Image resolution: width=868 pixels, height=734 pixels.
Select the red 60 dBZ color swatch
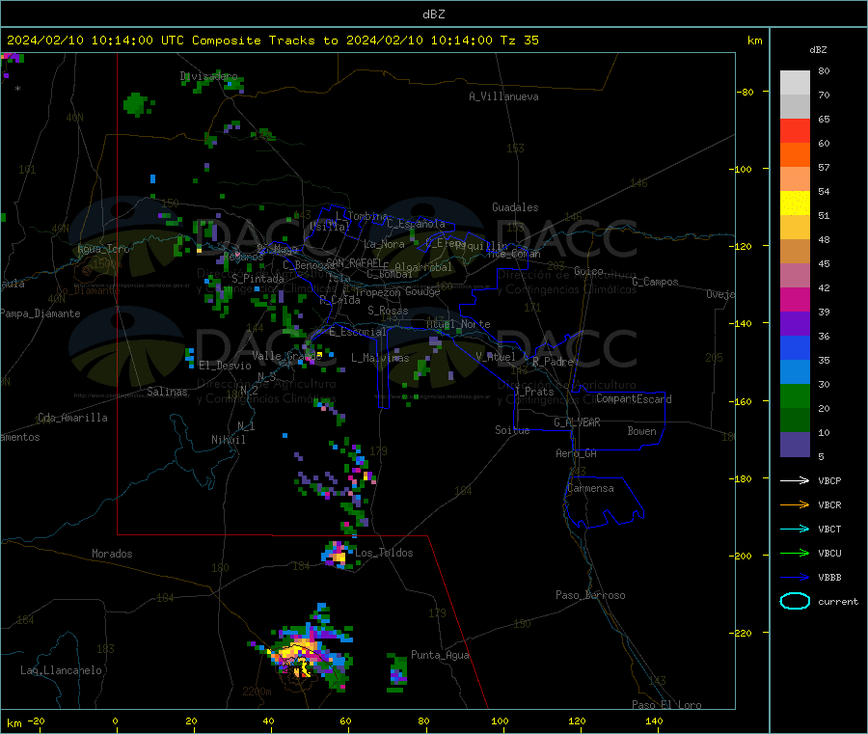(795, 130)
